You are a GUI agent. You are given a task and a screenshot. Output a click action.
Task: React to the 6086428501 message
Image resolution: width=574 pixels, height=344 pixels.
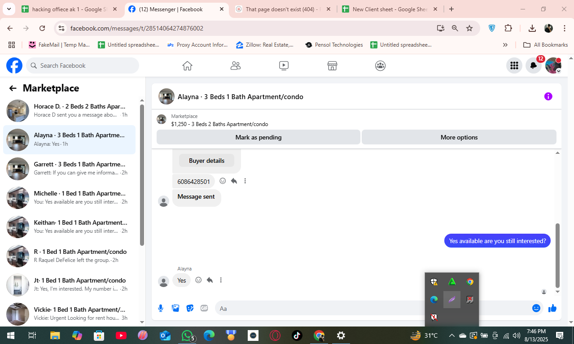[x=223, y=181]
